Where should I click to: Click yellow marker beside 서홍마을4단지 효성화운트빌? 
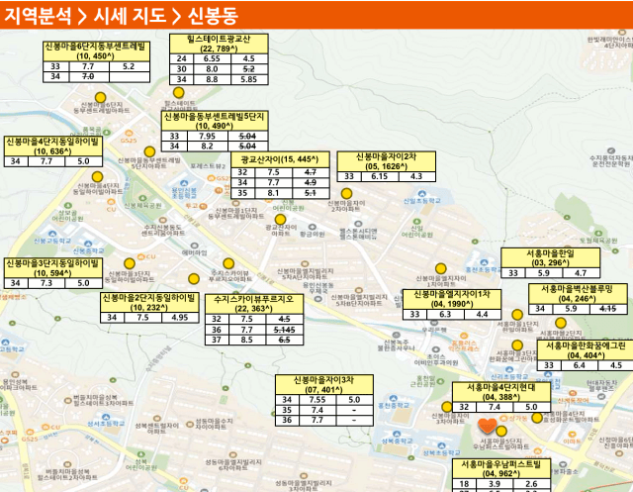point(537,418)
